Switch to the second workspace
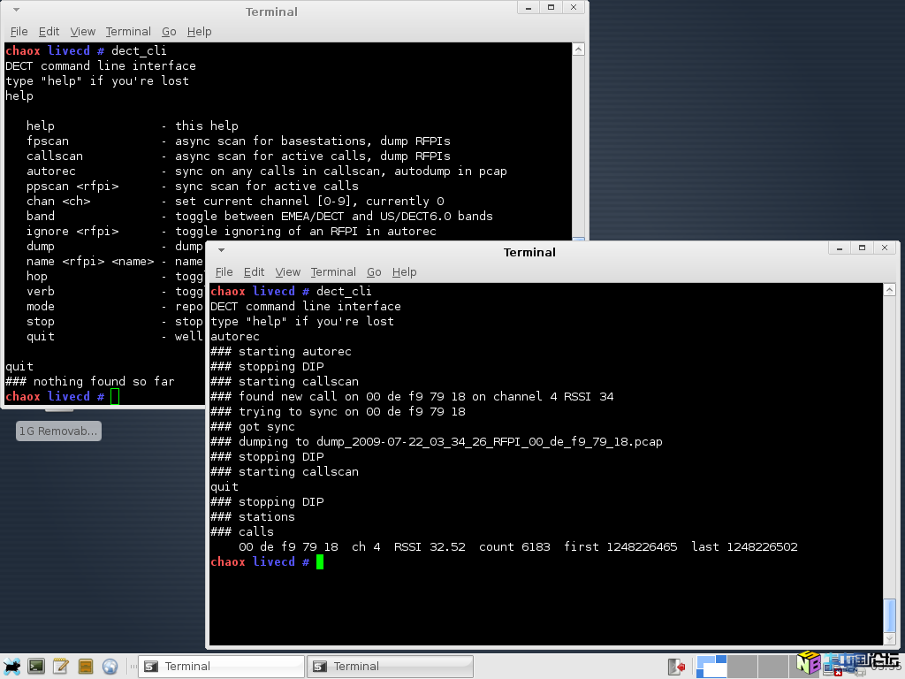 (x=742, y=666)
